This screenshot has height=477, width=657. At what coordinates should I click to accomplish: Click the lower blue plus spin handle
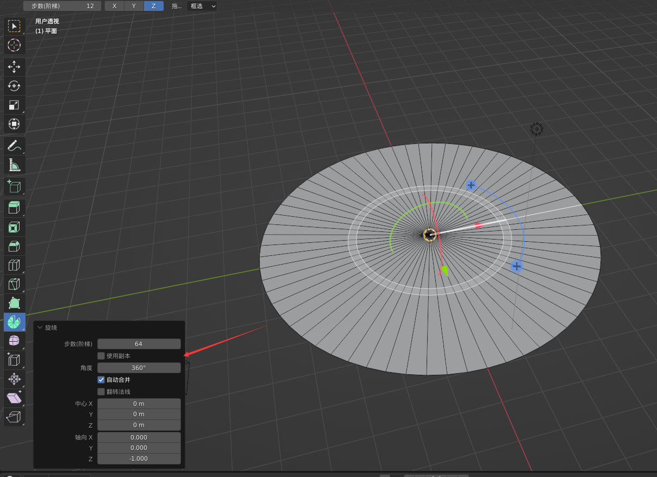click(517, 266)
